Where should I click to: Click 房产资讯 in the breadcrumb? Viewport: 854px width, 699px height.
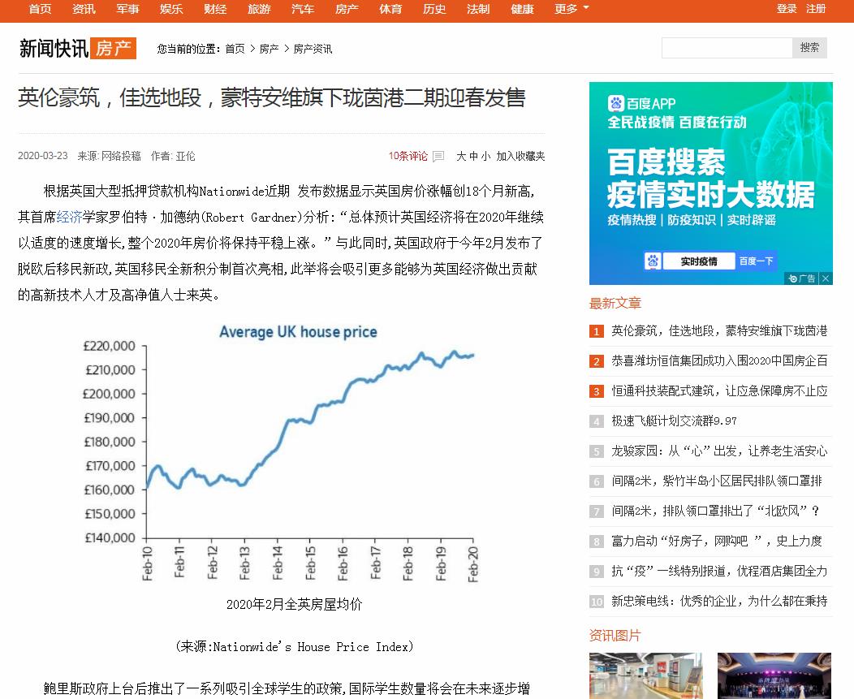[x=313, y=49]
